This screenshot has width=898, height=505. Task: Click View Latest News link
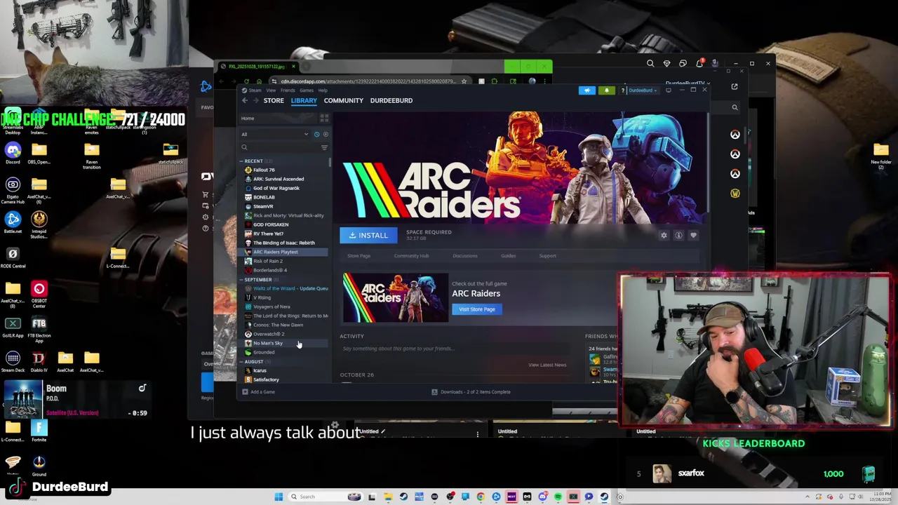[x=547, y=365]
